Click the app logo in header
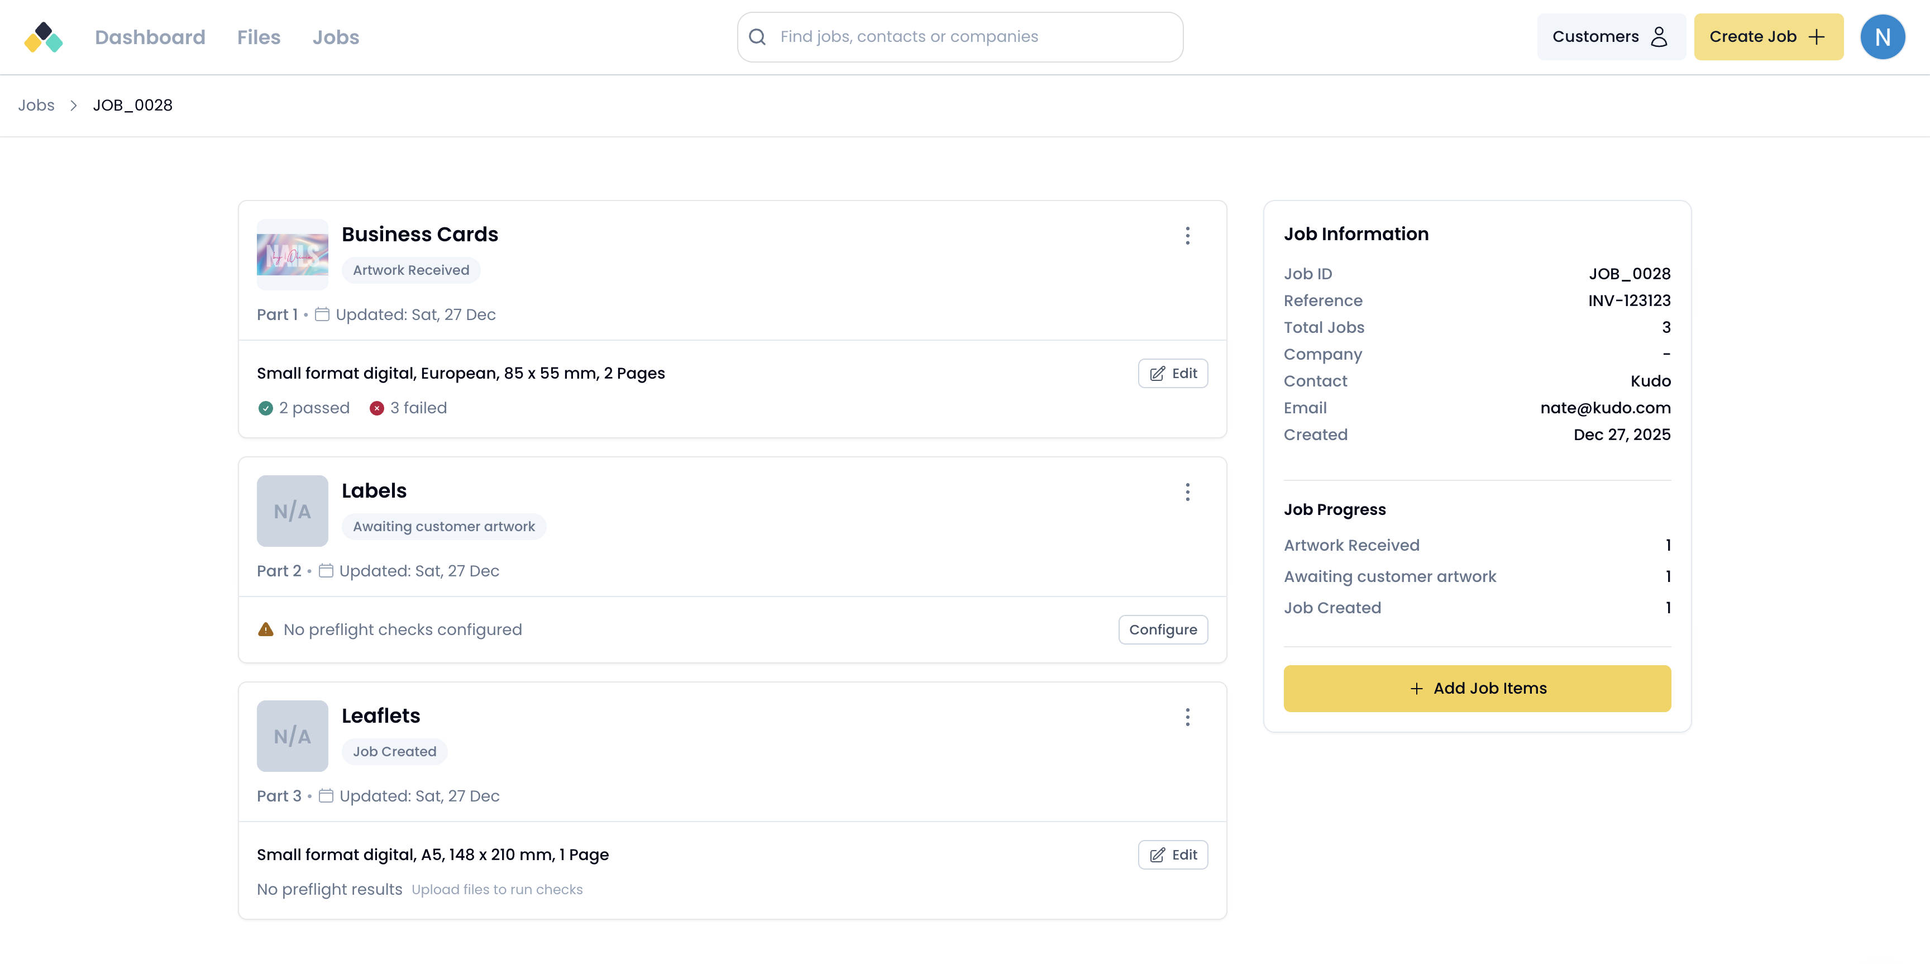The width and height of the screenshot is (1930, 964). [x=44, y=37]
